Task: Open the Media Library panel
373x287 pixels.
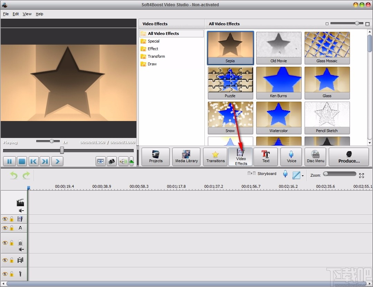Action: (x=186, y=157)
